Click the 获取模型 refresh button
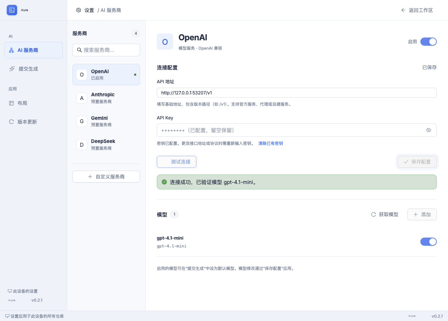Screen dimensions: 448x321 coord(385,214)
